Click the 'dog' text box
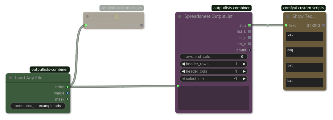 tap(305, 52)
